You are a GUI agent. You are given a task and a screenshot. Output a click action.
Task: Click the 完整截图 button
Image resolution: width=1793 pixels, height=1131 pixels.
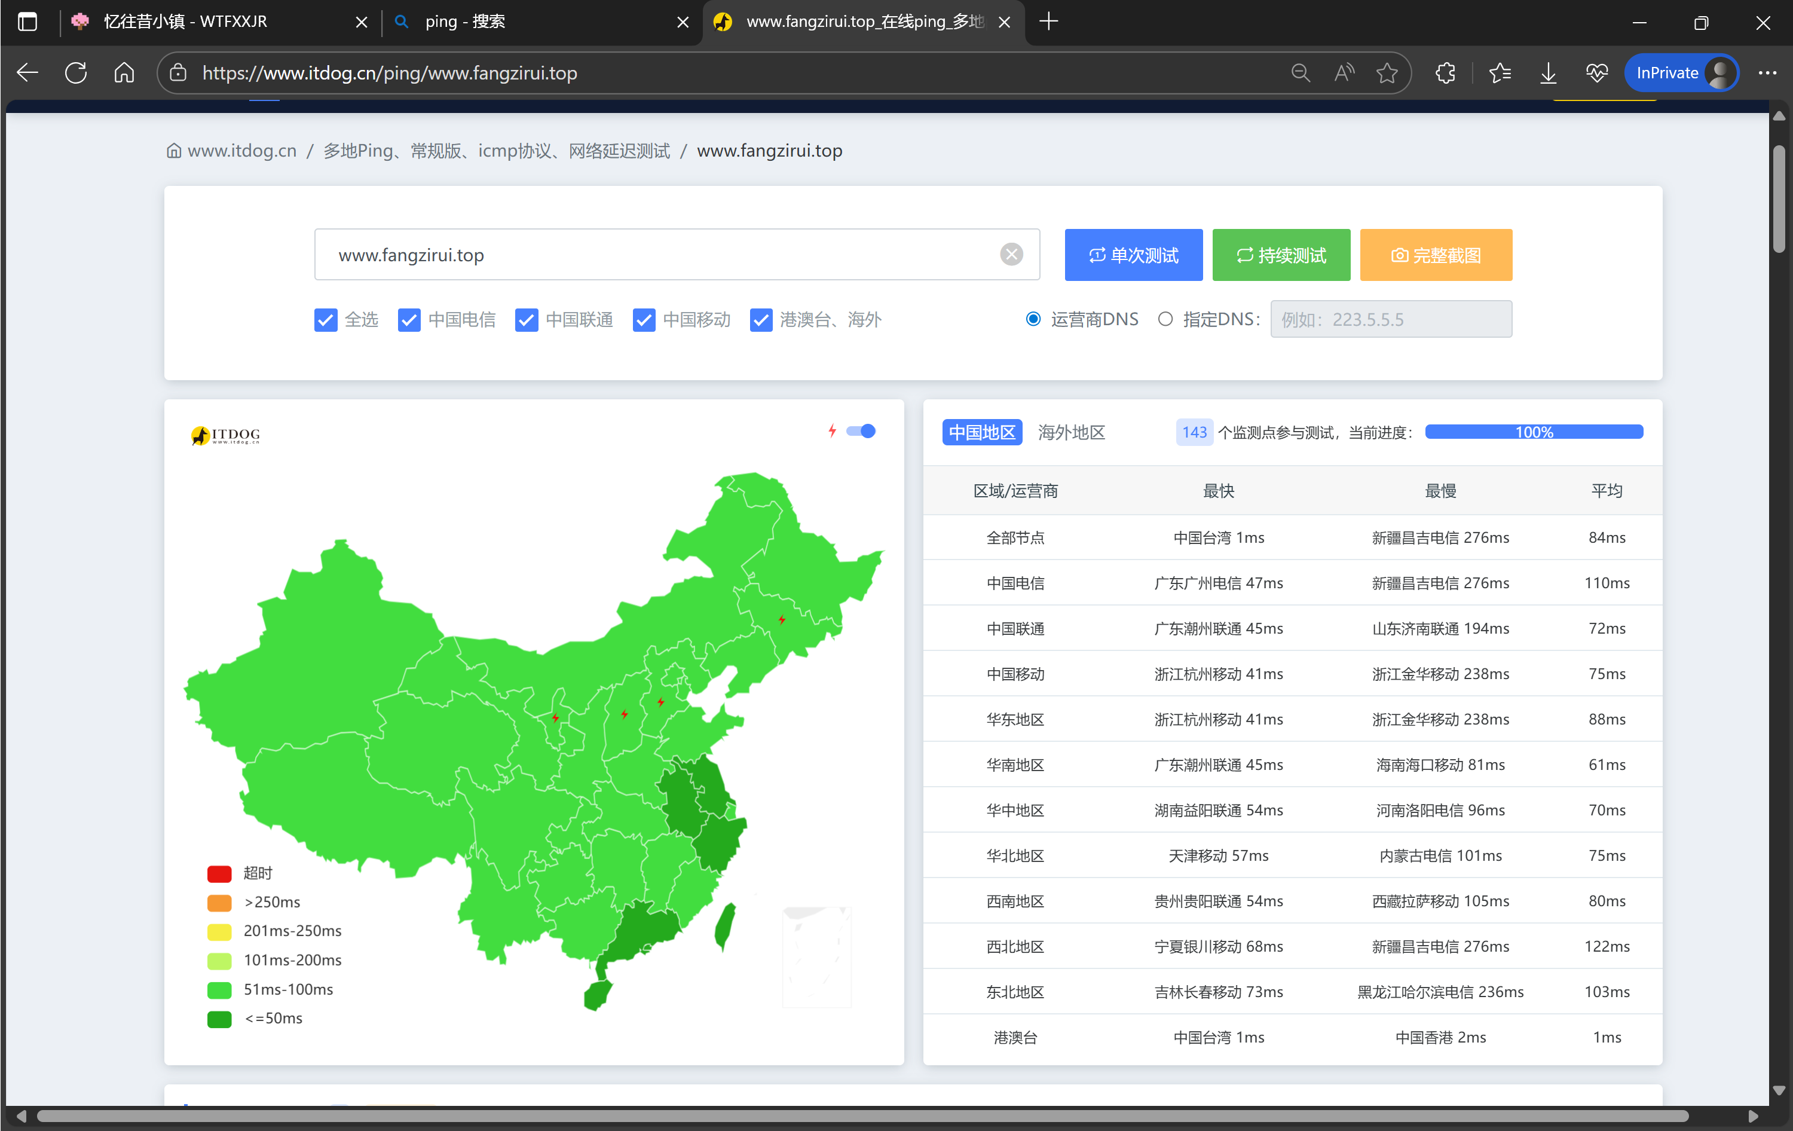tap(1435, 255)
